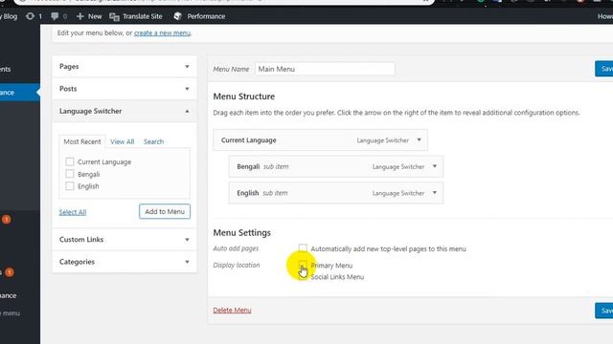Click the Menu Name input field

click(x=325, y=69)
